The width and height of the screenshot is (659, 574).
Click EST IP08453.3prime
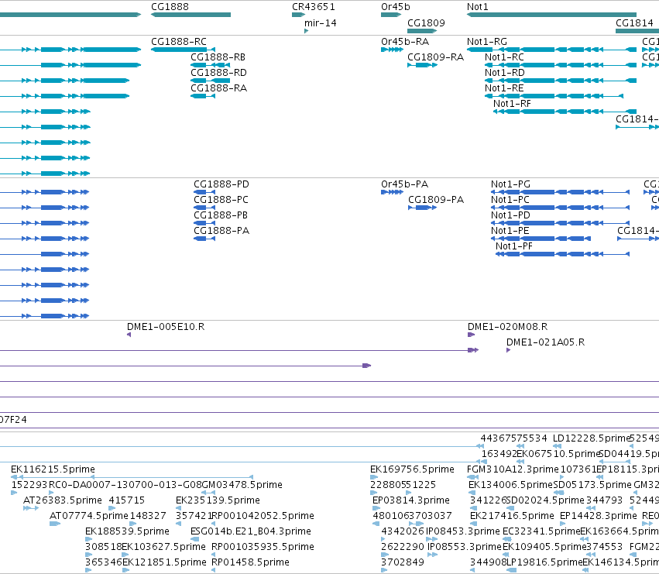463,531
